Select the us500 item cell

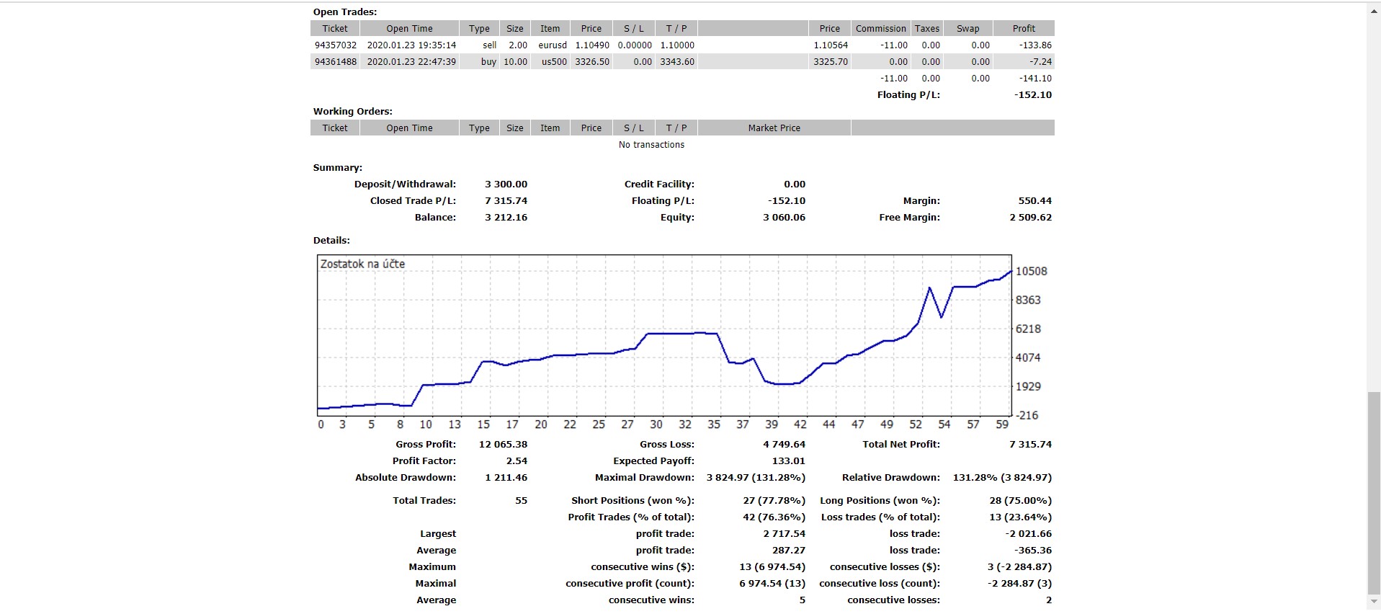point(553,62)
